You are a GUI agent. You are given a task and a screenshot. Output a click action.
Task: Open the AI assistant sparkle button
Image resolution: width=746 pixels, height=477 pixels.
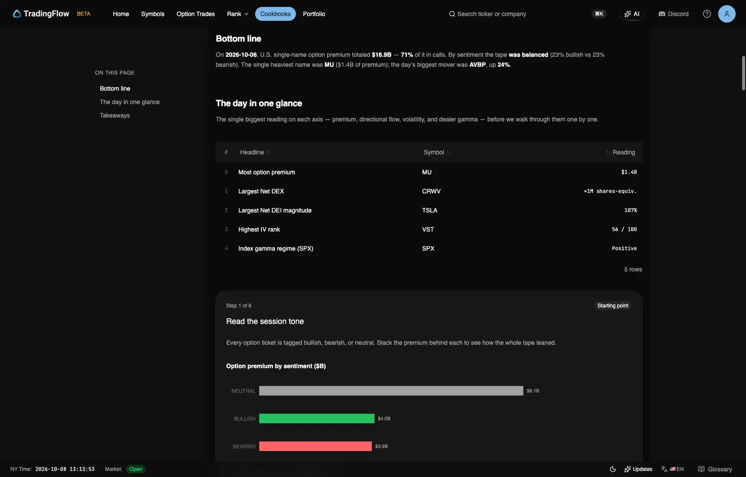(x=632, y=14)
